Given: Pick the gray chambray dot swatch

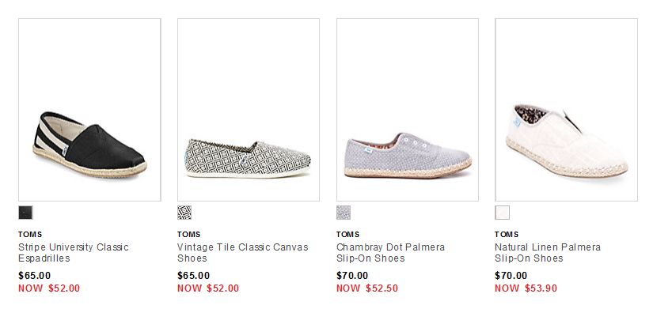Looking at the screenshot, I should coord(344,213).
